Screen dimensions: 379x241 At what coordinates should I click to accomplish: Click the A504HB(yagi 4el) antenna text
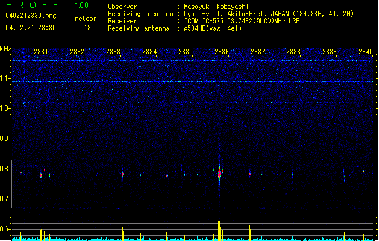tap(213, 28)
